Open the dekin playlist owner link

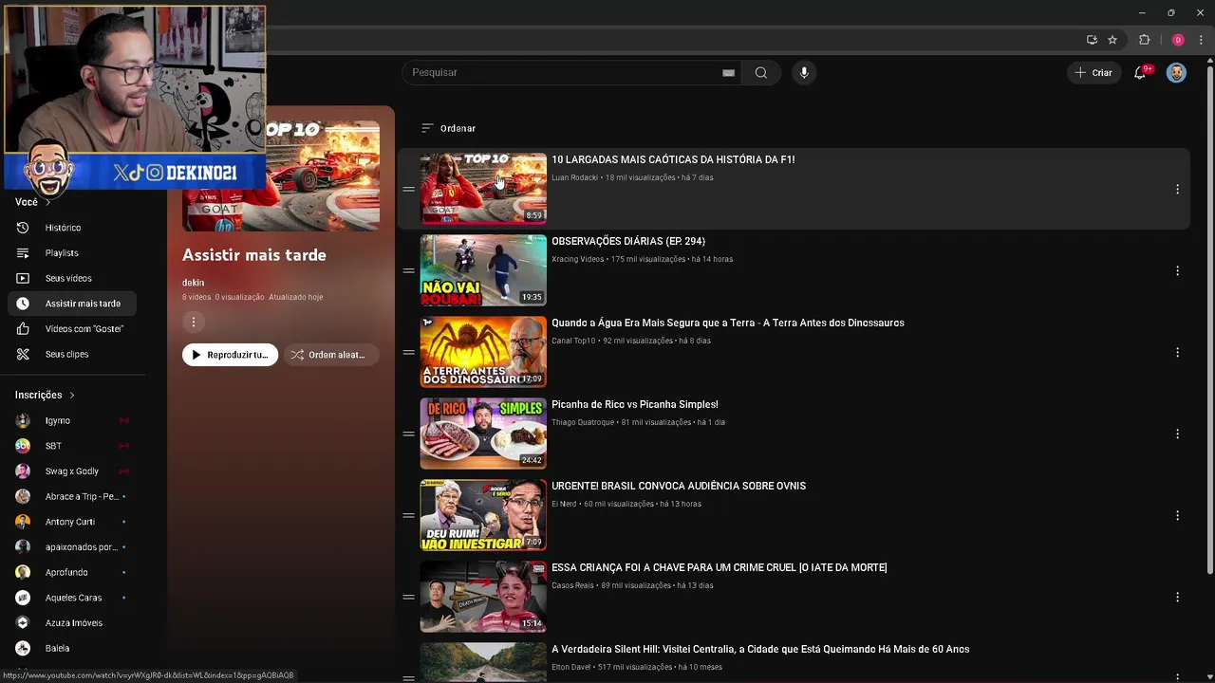click(193, 283)
